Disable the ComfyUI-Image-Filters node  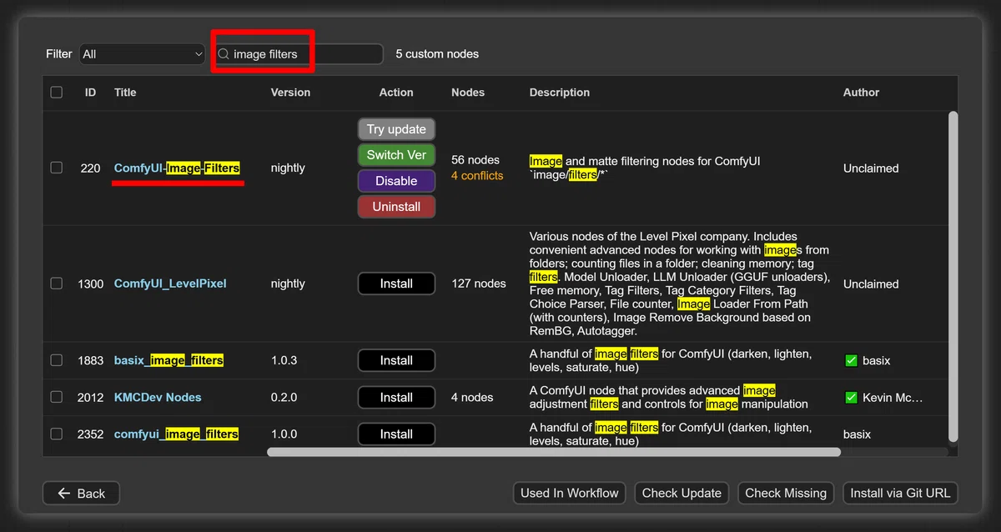tap(396, 181)
